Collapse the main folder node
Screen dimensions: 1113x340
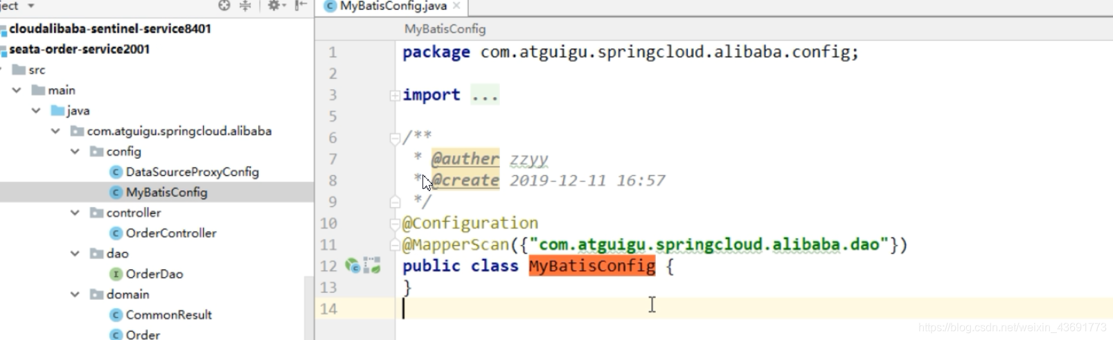pos(17,90)
